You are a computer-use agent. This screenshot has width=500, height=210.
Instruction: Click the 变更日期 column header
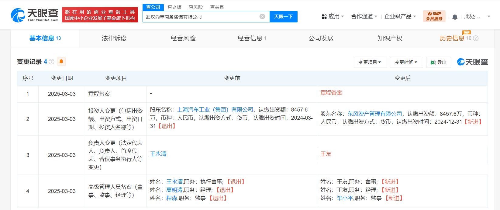click(62, 78)
